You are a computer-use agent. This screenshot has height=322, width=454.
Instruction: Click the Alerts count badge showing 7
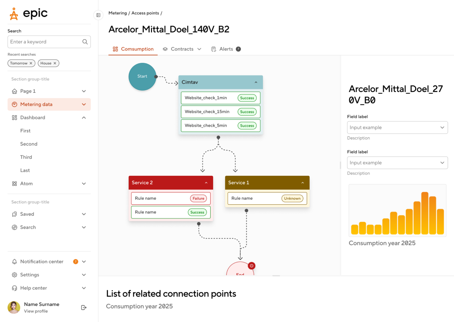(239, 49)
